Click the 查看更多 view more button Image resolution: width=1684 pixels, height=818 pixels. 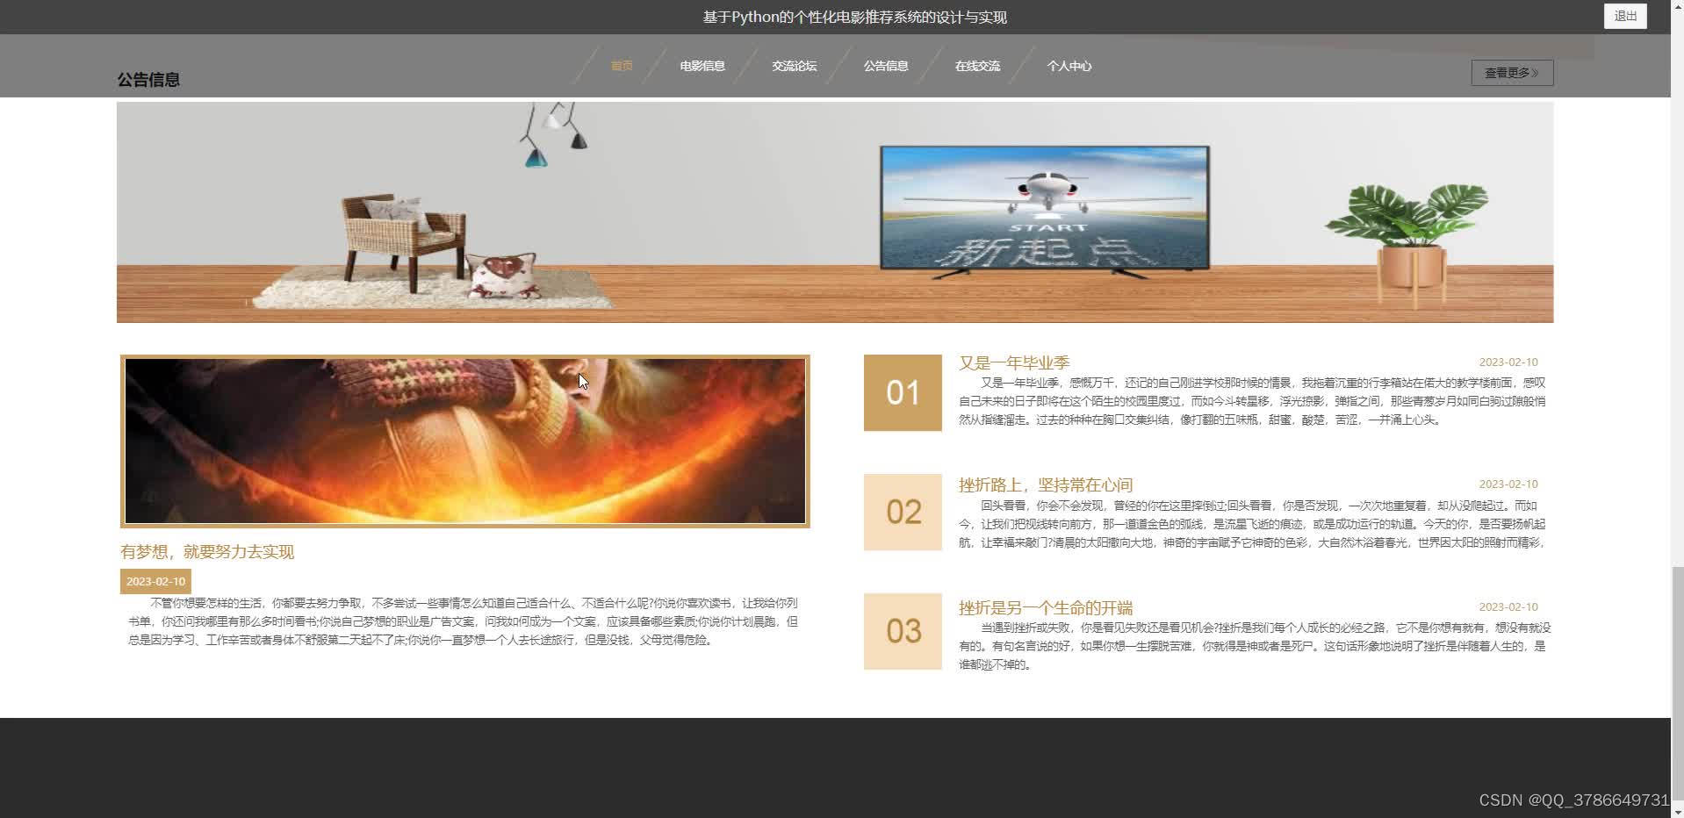click(1511, 73)
